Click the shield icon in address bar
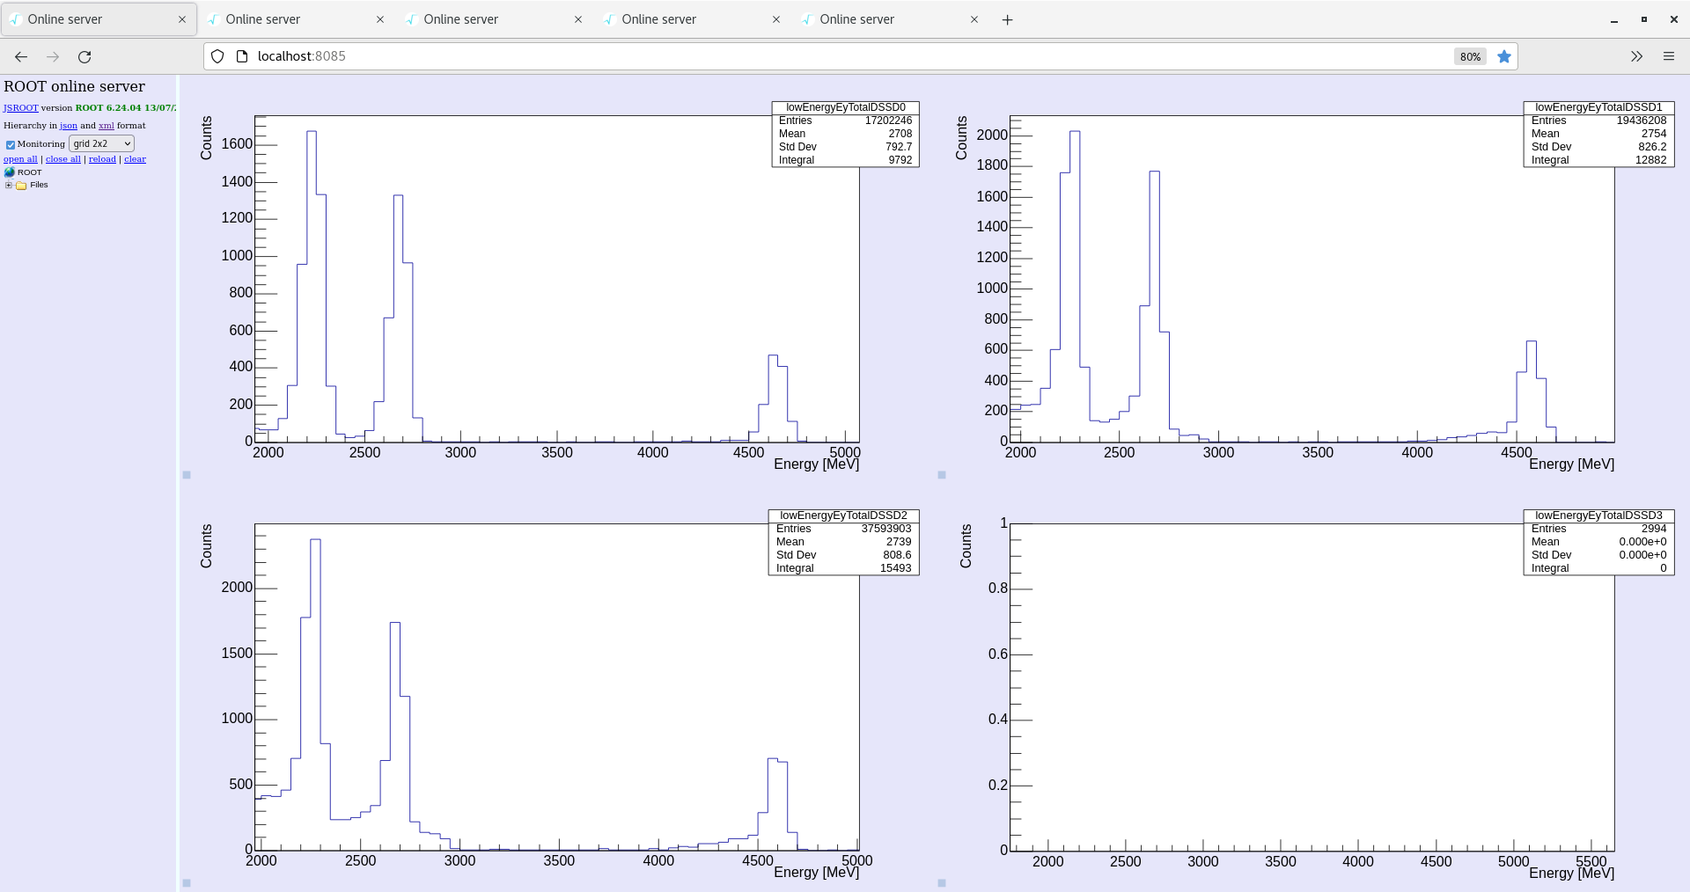Viewport: 1690px width, 892px height. click(x=217, y=56)
